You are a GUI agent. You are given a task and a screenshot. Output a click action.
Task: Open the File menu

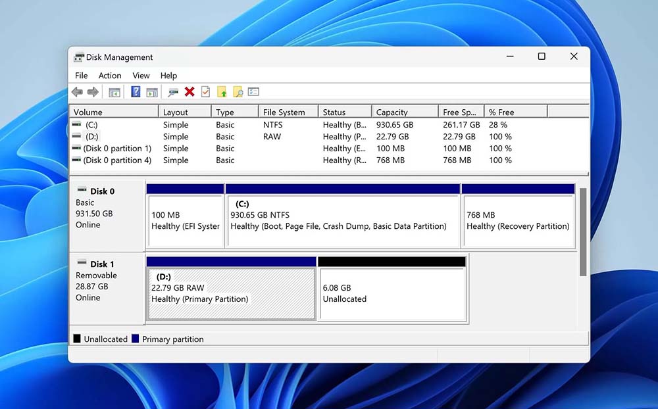coord(81,76)
